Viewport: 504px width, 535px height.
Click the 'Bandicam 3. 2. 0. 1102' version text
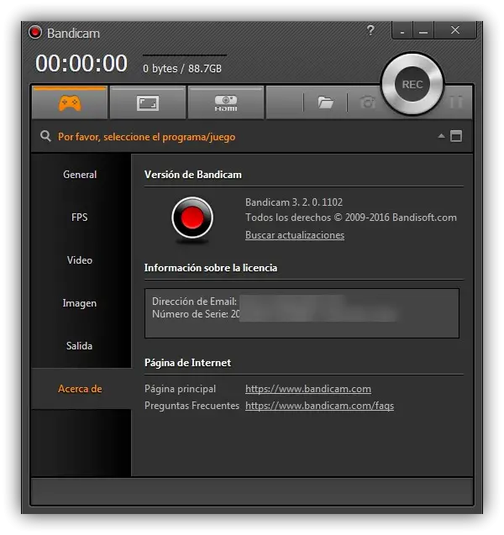pos(294,202)
